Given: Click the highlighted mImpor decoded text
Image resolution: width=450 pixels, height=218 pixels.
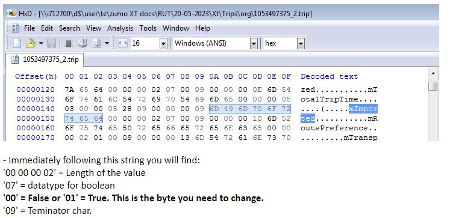Looking at the screenshot, I should [363, 109].
